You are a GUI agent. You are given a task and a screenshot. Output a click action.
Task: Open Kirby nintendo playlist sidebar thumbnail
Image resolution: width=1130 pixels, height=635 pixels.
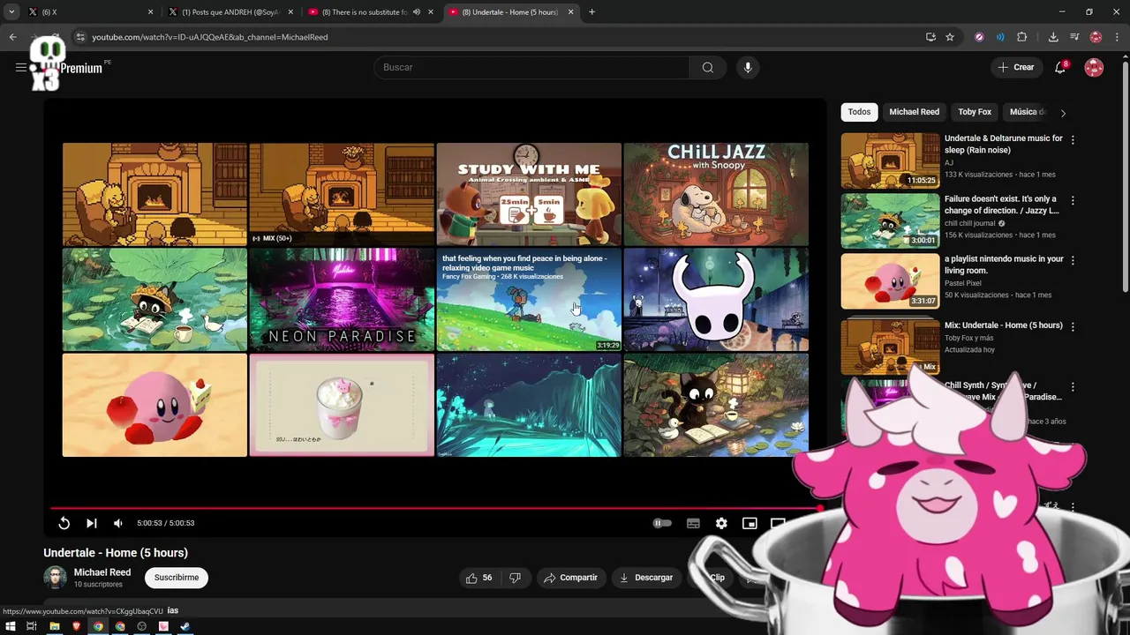890,281
